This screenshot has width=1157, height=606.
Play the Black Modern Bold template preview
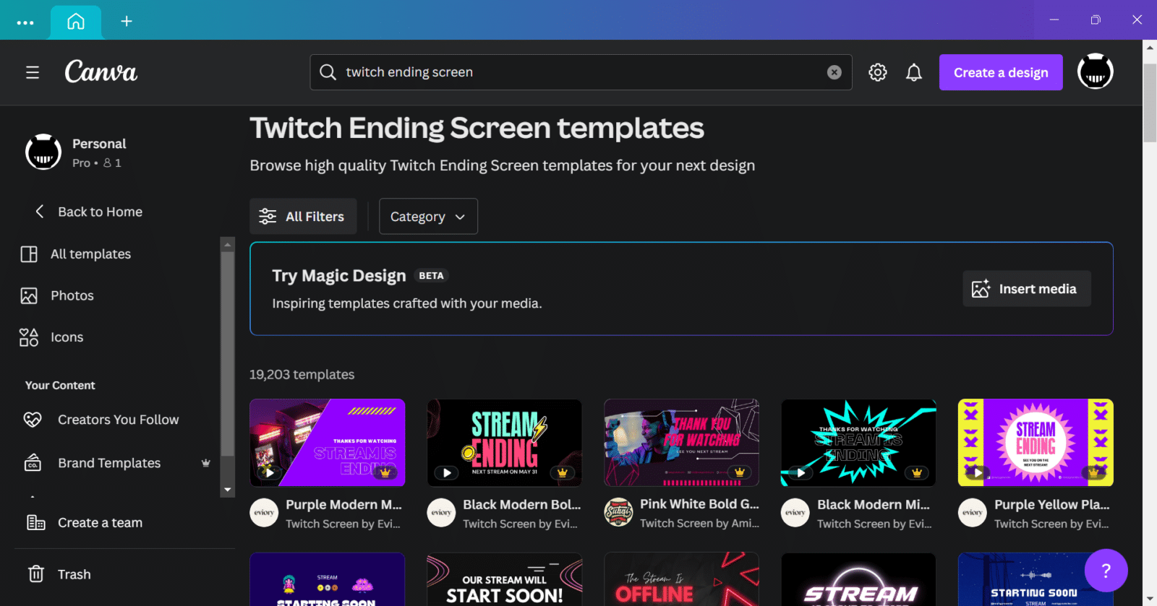pyautogui.click(x=447, y=472)
